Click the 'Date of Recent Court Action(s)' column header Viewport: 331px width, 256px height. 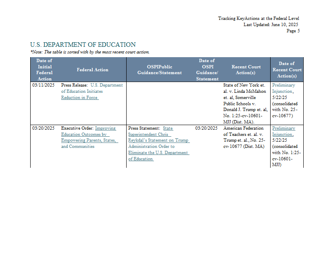point(287,70)
